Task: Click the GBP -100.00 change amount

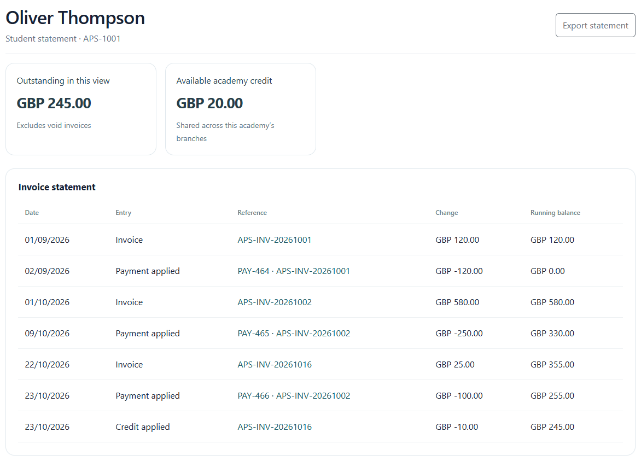Action: pyautogui.click(x=459, y=395)
